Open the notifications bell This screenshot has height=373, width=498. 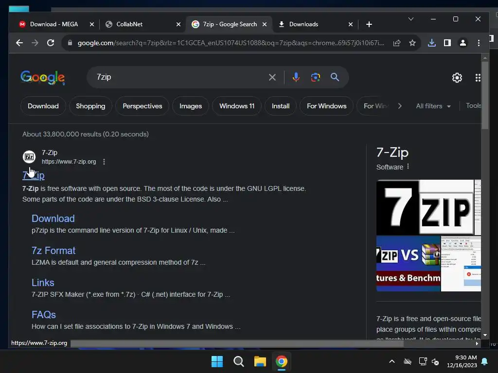point(484,361)
